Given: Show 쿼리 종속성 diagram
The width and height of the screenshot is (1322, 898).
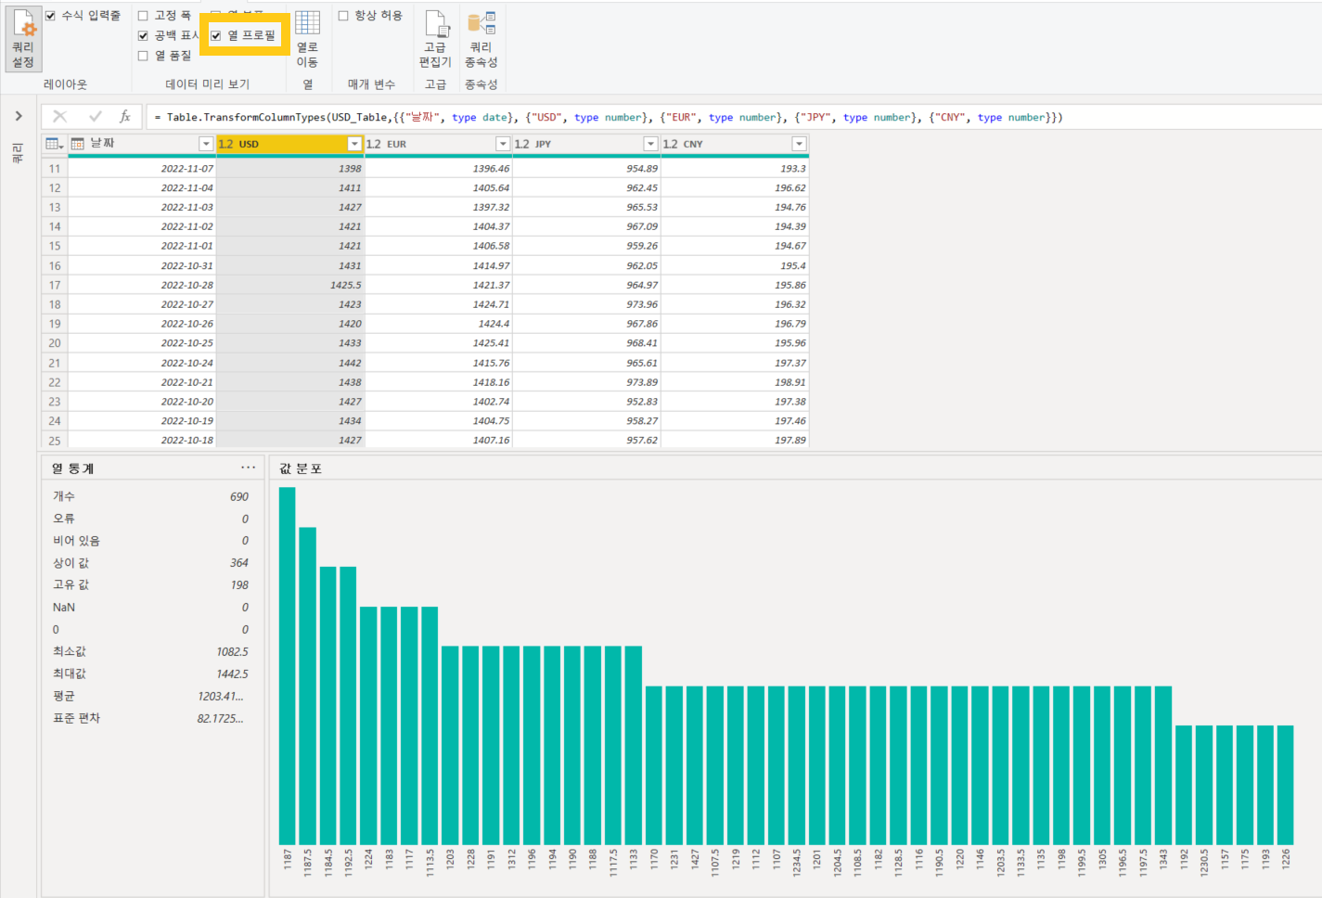Looking at the screenshot, I should (481, 39).
